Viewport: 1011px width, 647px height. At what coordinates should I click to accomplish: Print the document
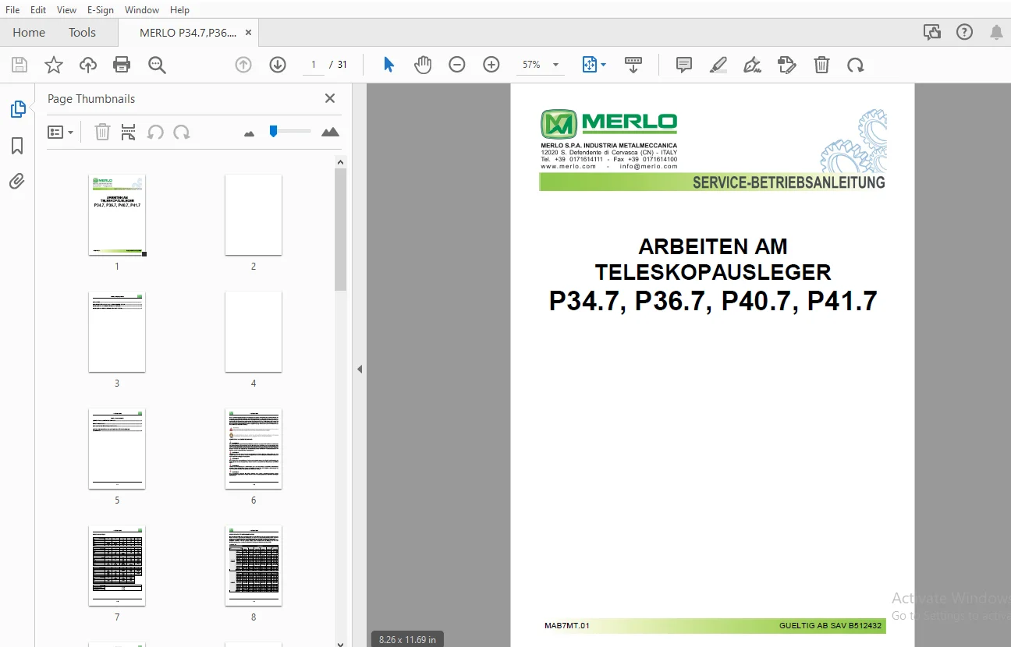coord(122,65)
